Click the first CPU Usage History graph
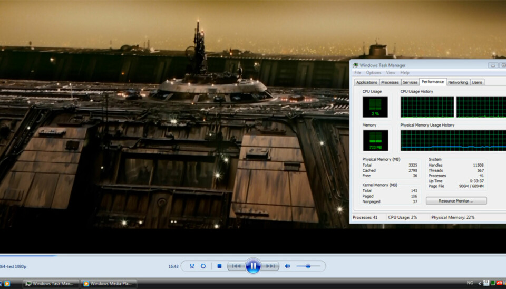506x289 pixels. (427, 107)
